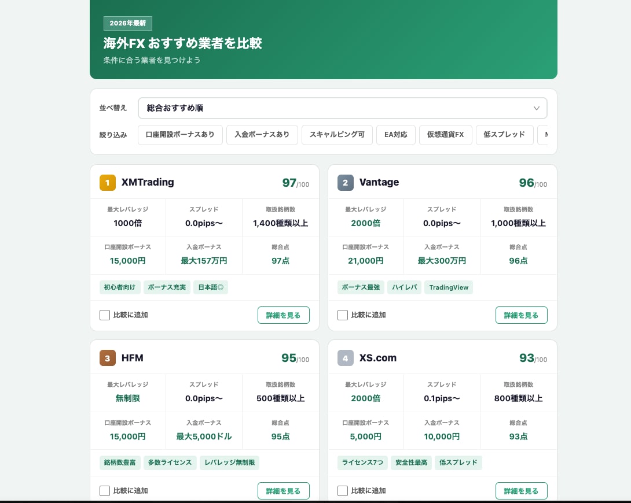Check 比較に追加 for Vantage
631x503 pixels.
[343, 315]
